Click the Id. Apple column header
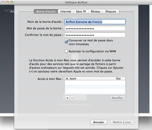Viewport: 152px width, 130px height. pyautogui.click(x=90, y=79)
